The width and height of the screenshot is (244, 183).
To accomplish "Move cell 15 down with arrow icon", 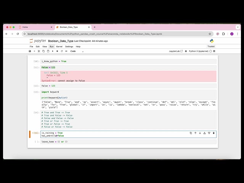I will click(200, 133).
